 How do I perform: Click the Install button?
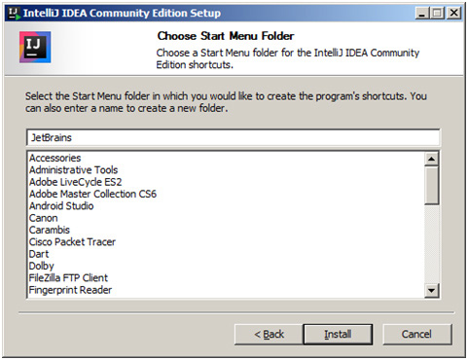338,334
